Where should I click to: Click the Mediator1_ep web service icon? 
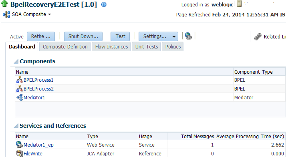(19, 145)
